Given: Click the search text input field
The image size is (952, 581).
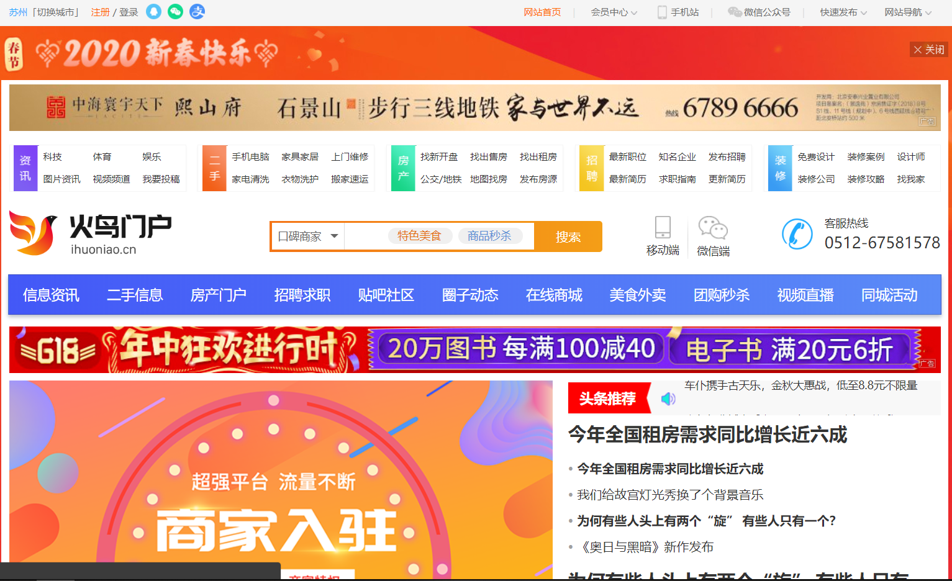Looking at the screenshot, I should (439, 236).
